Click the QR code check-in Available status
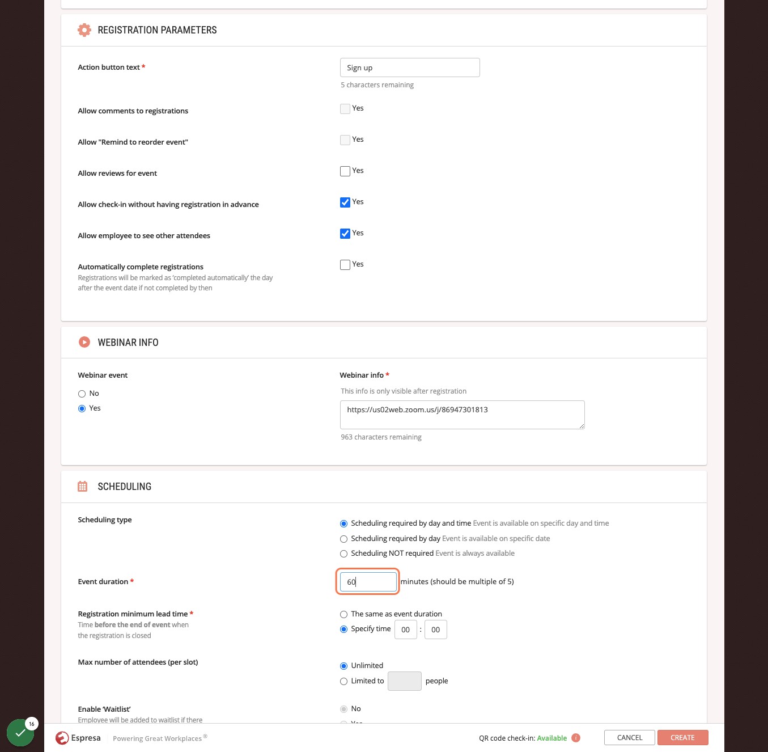 552,738
